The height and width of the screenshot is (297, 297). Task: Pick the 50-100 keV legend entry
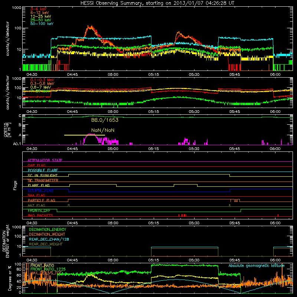42,24
